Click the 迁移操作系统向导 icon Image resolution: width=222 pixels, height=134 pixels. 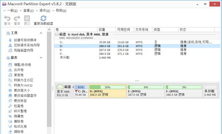coord(10,45)
